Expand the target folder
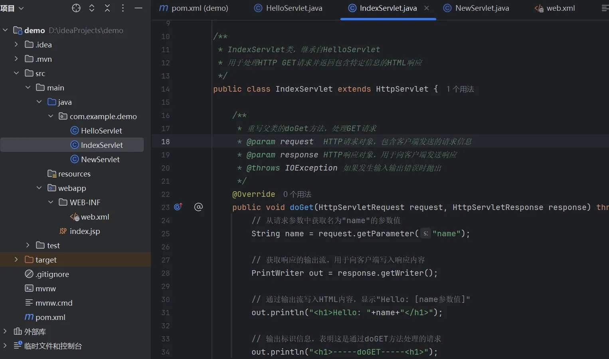 (16, 259)
